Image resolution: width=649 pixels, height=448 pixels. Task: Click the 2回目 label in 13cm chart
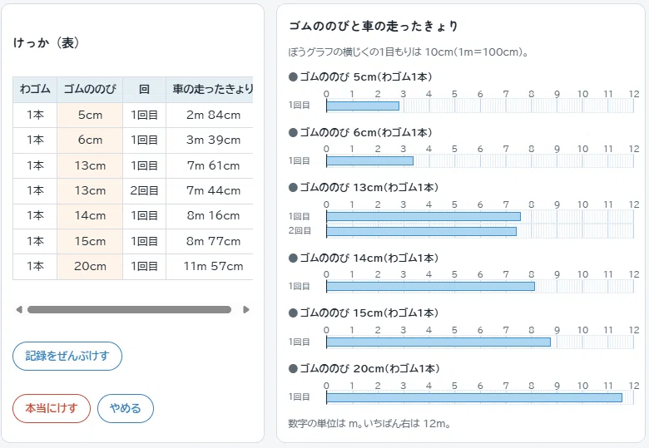[300, 230]
